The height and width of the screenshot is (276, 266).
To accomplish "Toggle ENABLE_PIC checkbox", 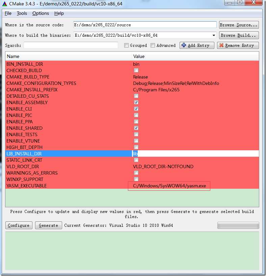I will pyautogui.click(x=136, y=115).
